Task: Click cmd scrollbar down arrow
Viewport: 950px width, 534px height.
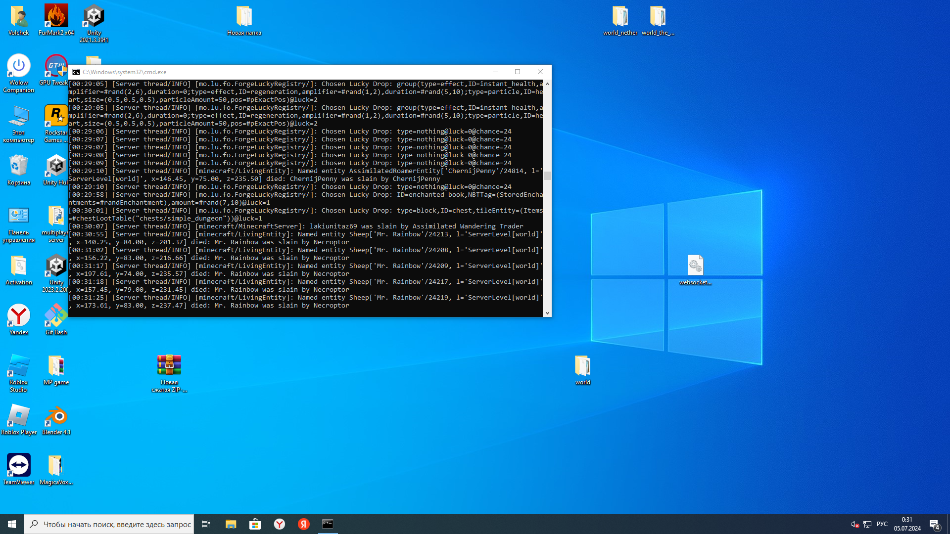Action: 547,312
